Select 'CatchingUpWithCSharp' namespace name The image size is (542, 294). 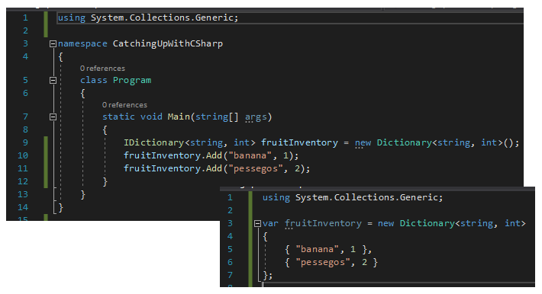click(x=168, y=44)
